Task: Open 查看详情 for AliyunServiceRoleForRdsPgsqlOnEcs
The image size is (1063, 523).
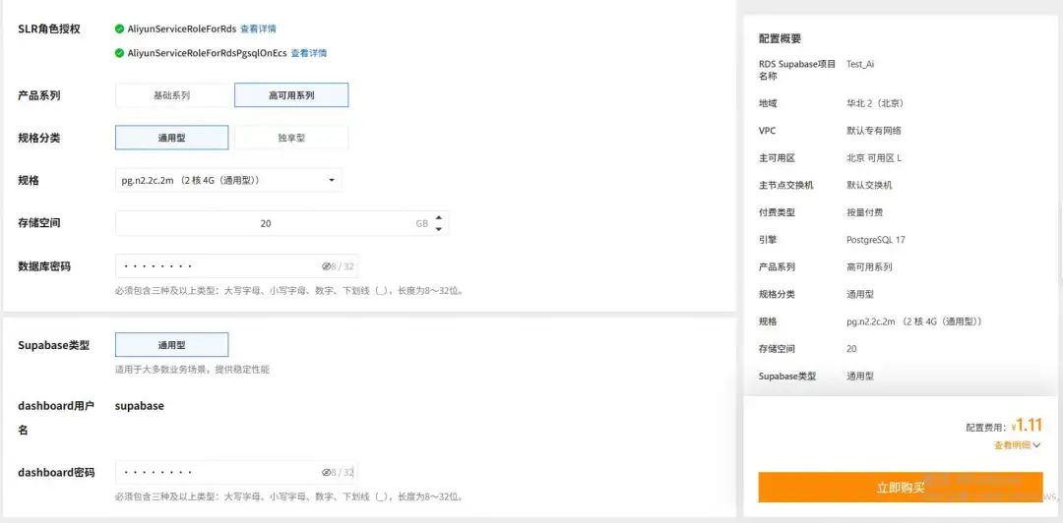Action: point(309,53)
